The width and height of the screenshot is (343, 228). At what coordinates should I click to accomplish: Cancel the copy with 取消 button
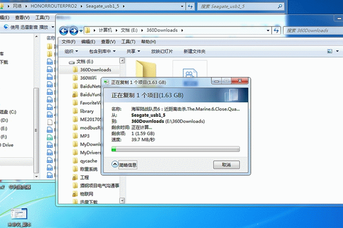(x=226, y=165)
